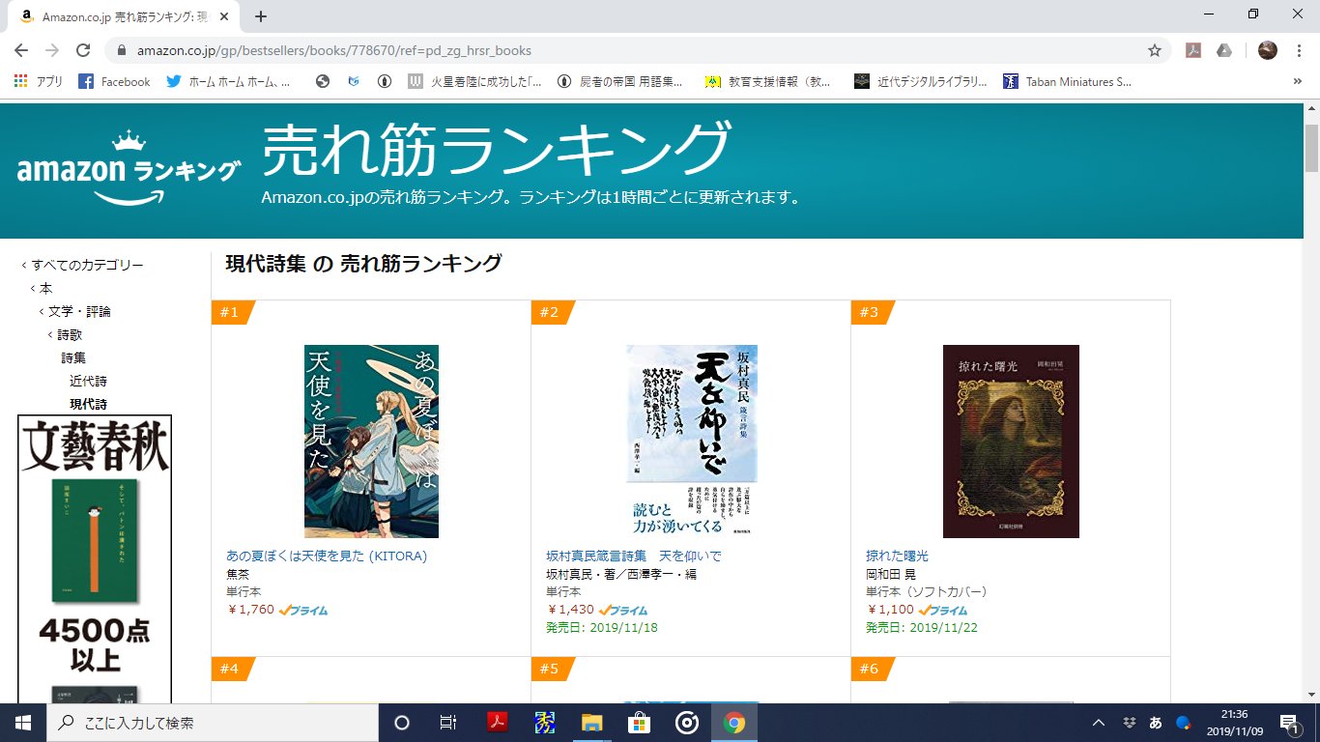Click the page vertical scrollbar

tap(1311, 406)
